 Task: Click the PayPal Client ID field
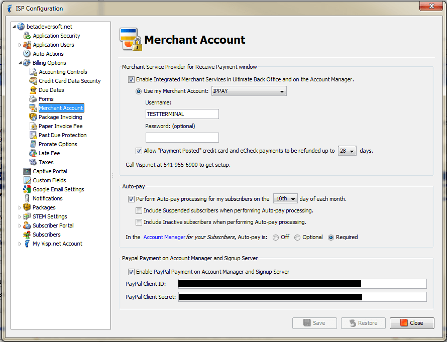pos(302,284)
